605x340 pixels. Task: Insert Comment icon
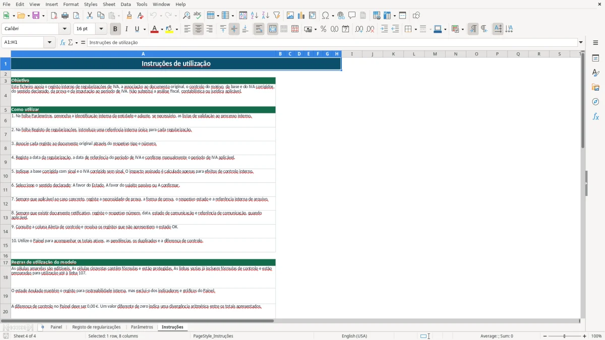pos(352,16)
